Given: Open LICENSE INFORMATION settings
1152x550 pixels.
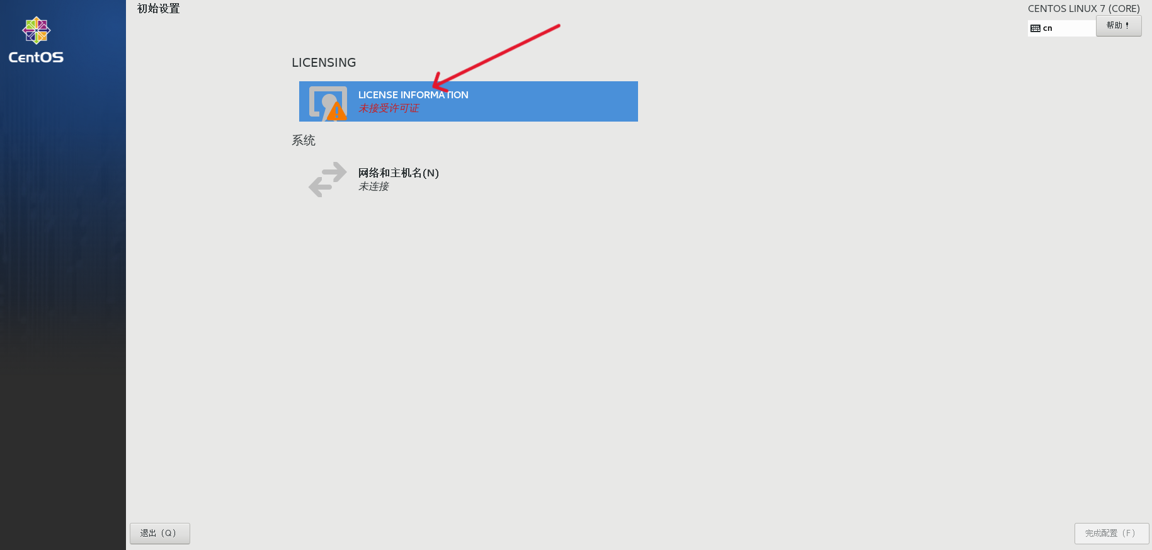Looking at the screenshot, I should coord(413,95).
